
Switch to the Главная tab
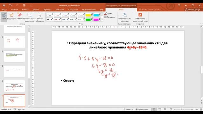point(15,10)
